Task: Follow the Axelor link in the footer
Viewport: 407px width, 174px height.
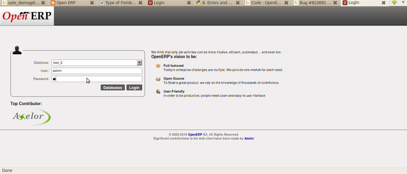Action: [x=249, y=138]
